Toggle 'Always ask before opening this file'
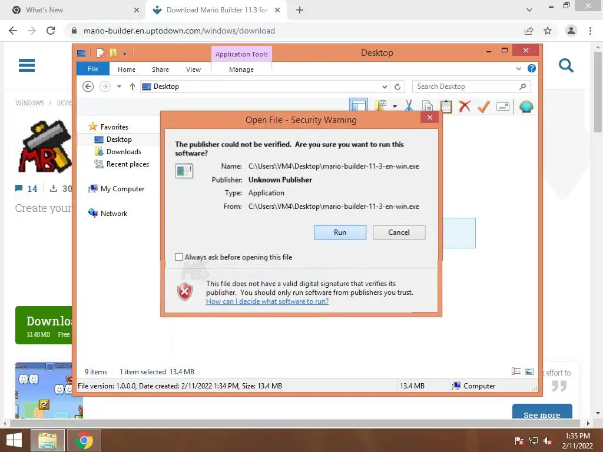Screen dimensions: 603x452 click(x=179, y=257)
